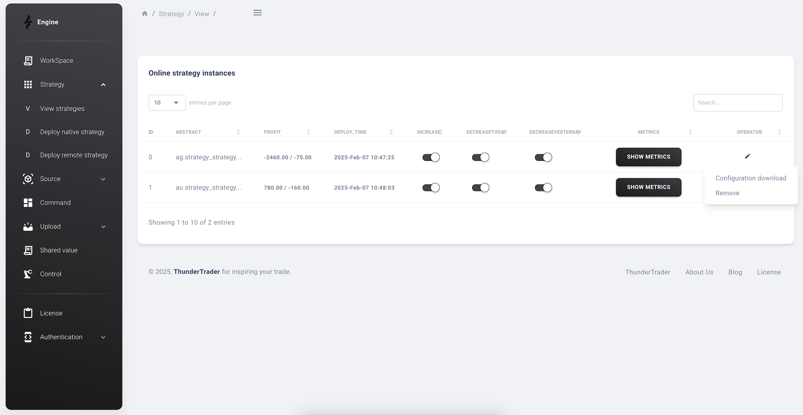Click the Command grid icon in sidebar

(x=28, y=203)
